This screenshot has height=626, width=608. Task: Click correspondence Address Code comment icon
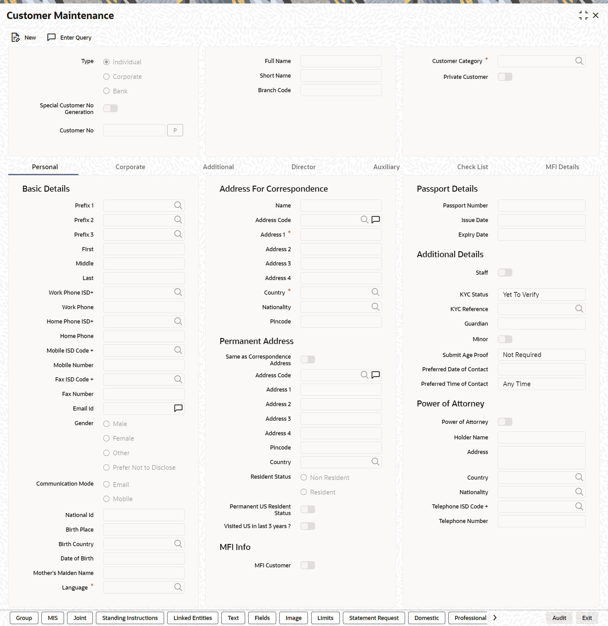[376, 220]
